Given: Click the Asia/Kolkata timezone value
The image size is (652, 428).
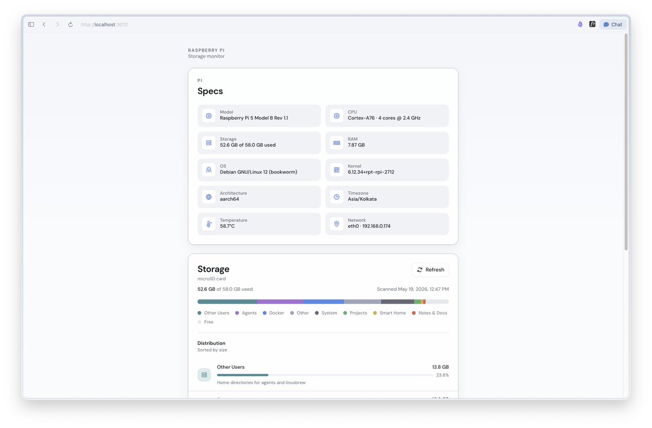Looking at the screenshot, I should (x=362, y=199).
